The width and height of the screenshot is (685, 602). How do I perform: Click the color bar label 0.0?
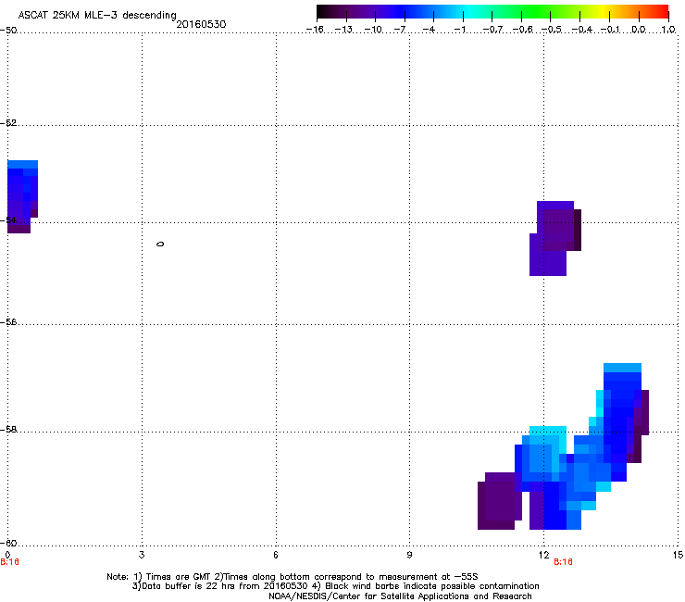coord(639,30)
